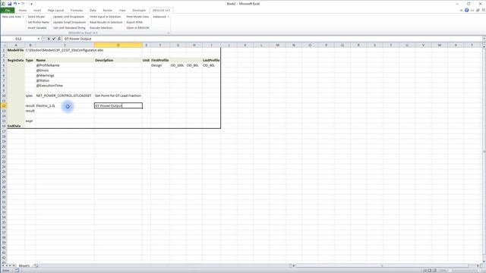Click the Select Model button
Viewport: 486px width, 273px height.
point(36,17)
